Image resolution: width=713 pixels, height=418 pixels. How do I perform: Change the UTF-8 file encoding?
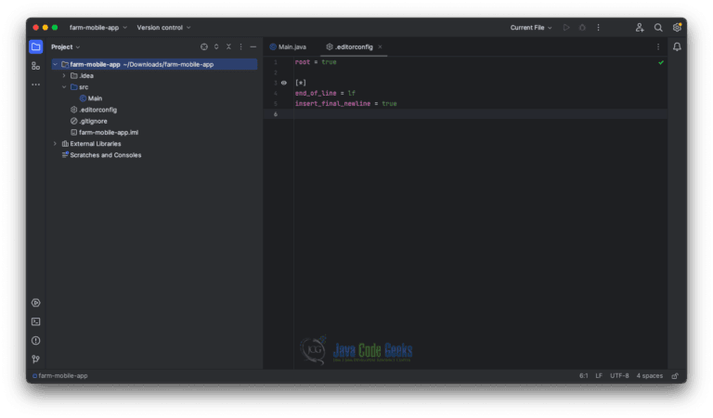619,376
